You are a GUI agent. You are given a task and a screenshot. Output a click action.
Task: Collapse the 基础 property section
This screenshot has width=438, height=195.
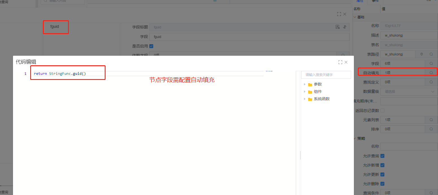click(355, 17)
